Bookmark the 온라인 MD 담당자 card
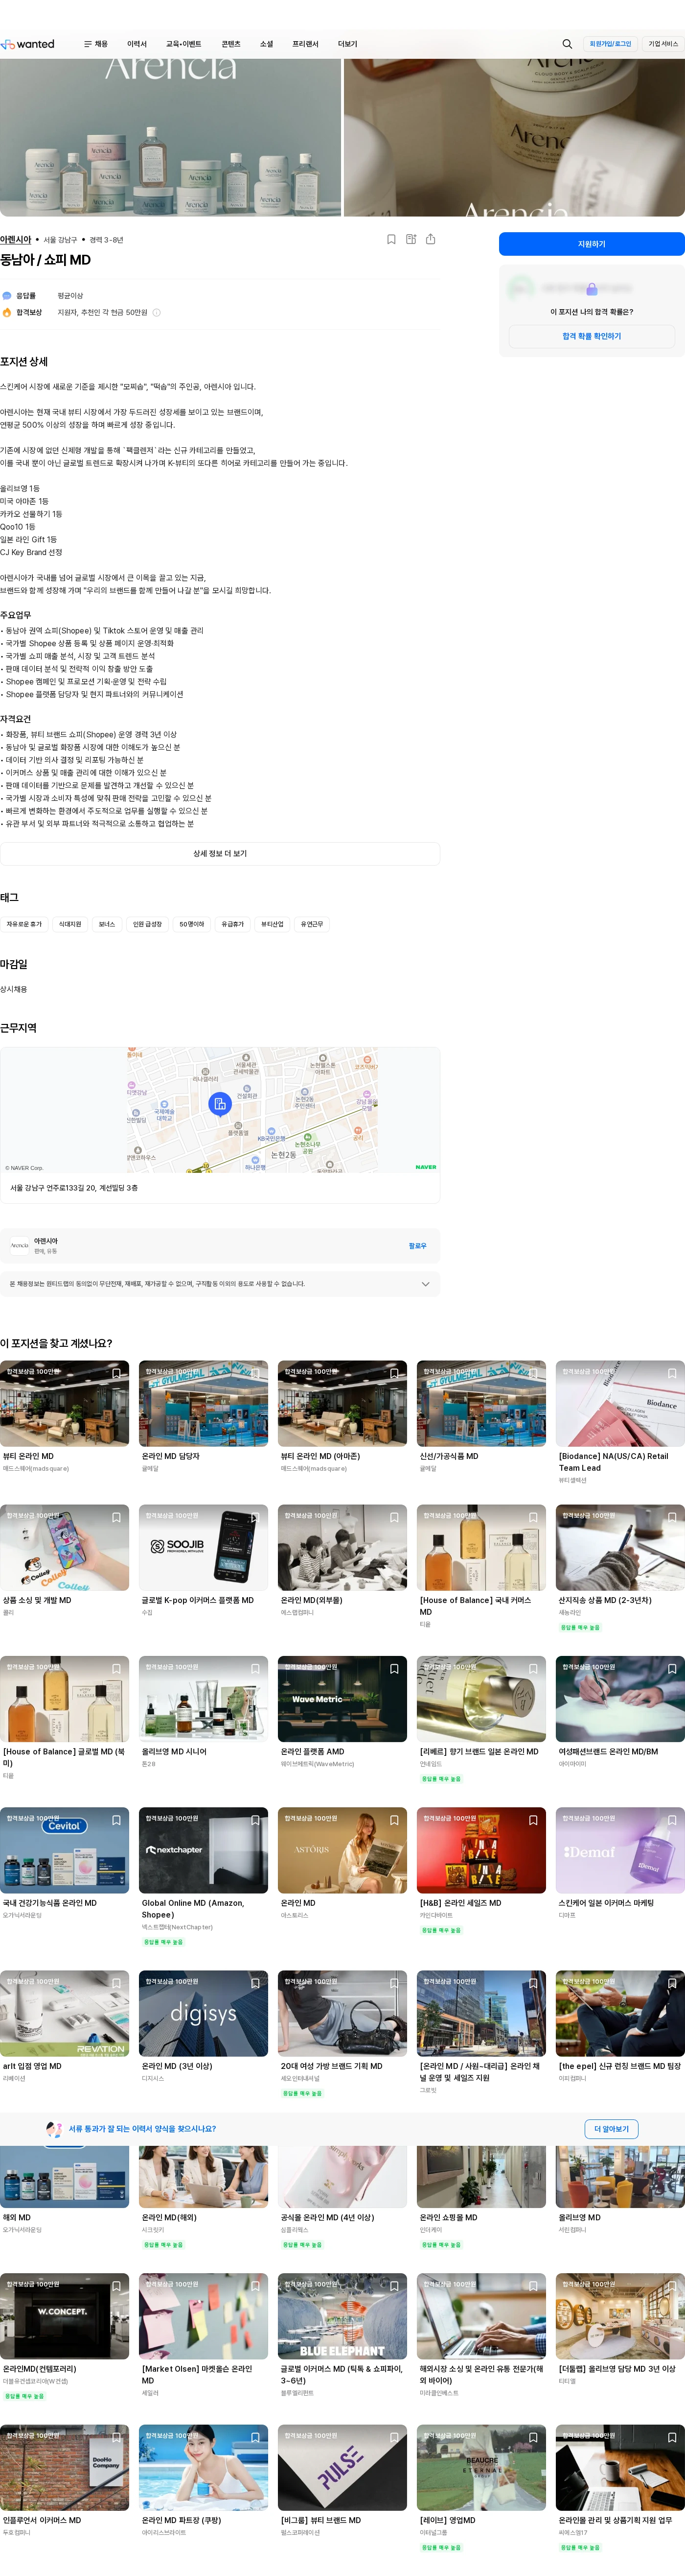The width and height of the screenshot is (685, 2576). (x=255, y=1374)
